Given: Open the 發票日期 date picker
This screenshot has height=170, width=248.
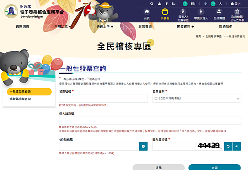Looking at the screenshot, I should tap(197, 98).
